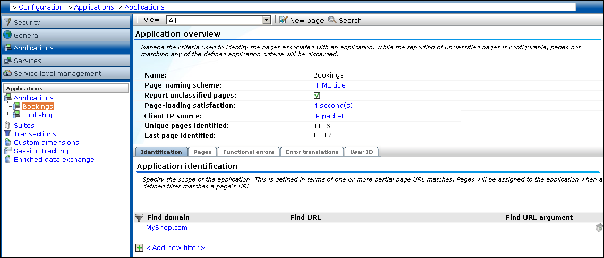
Task: Click the New page icon
Action: (284, 20)
